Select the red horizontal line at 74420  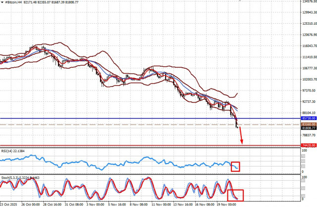tap(150, 145)
